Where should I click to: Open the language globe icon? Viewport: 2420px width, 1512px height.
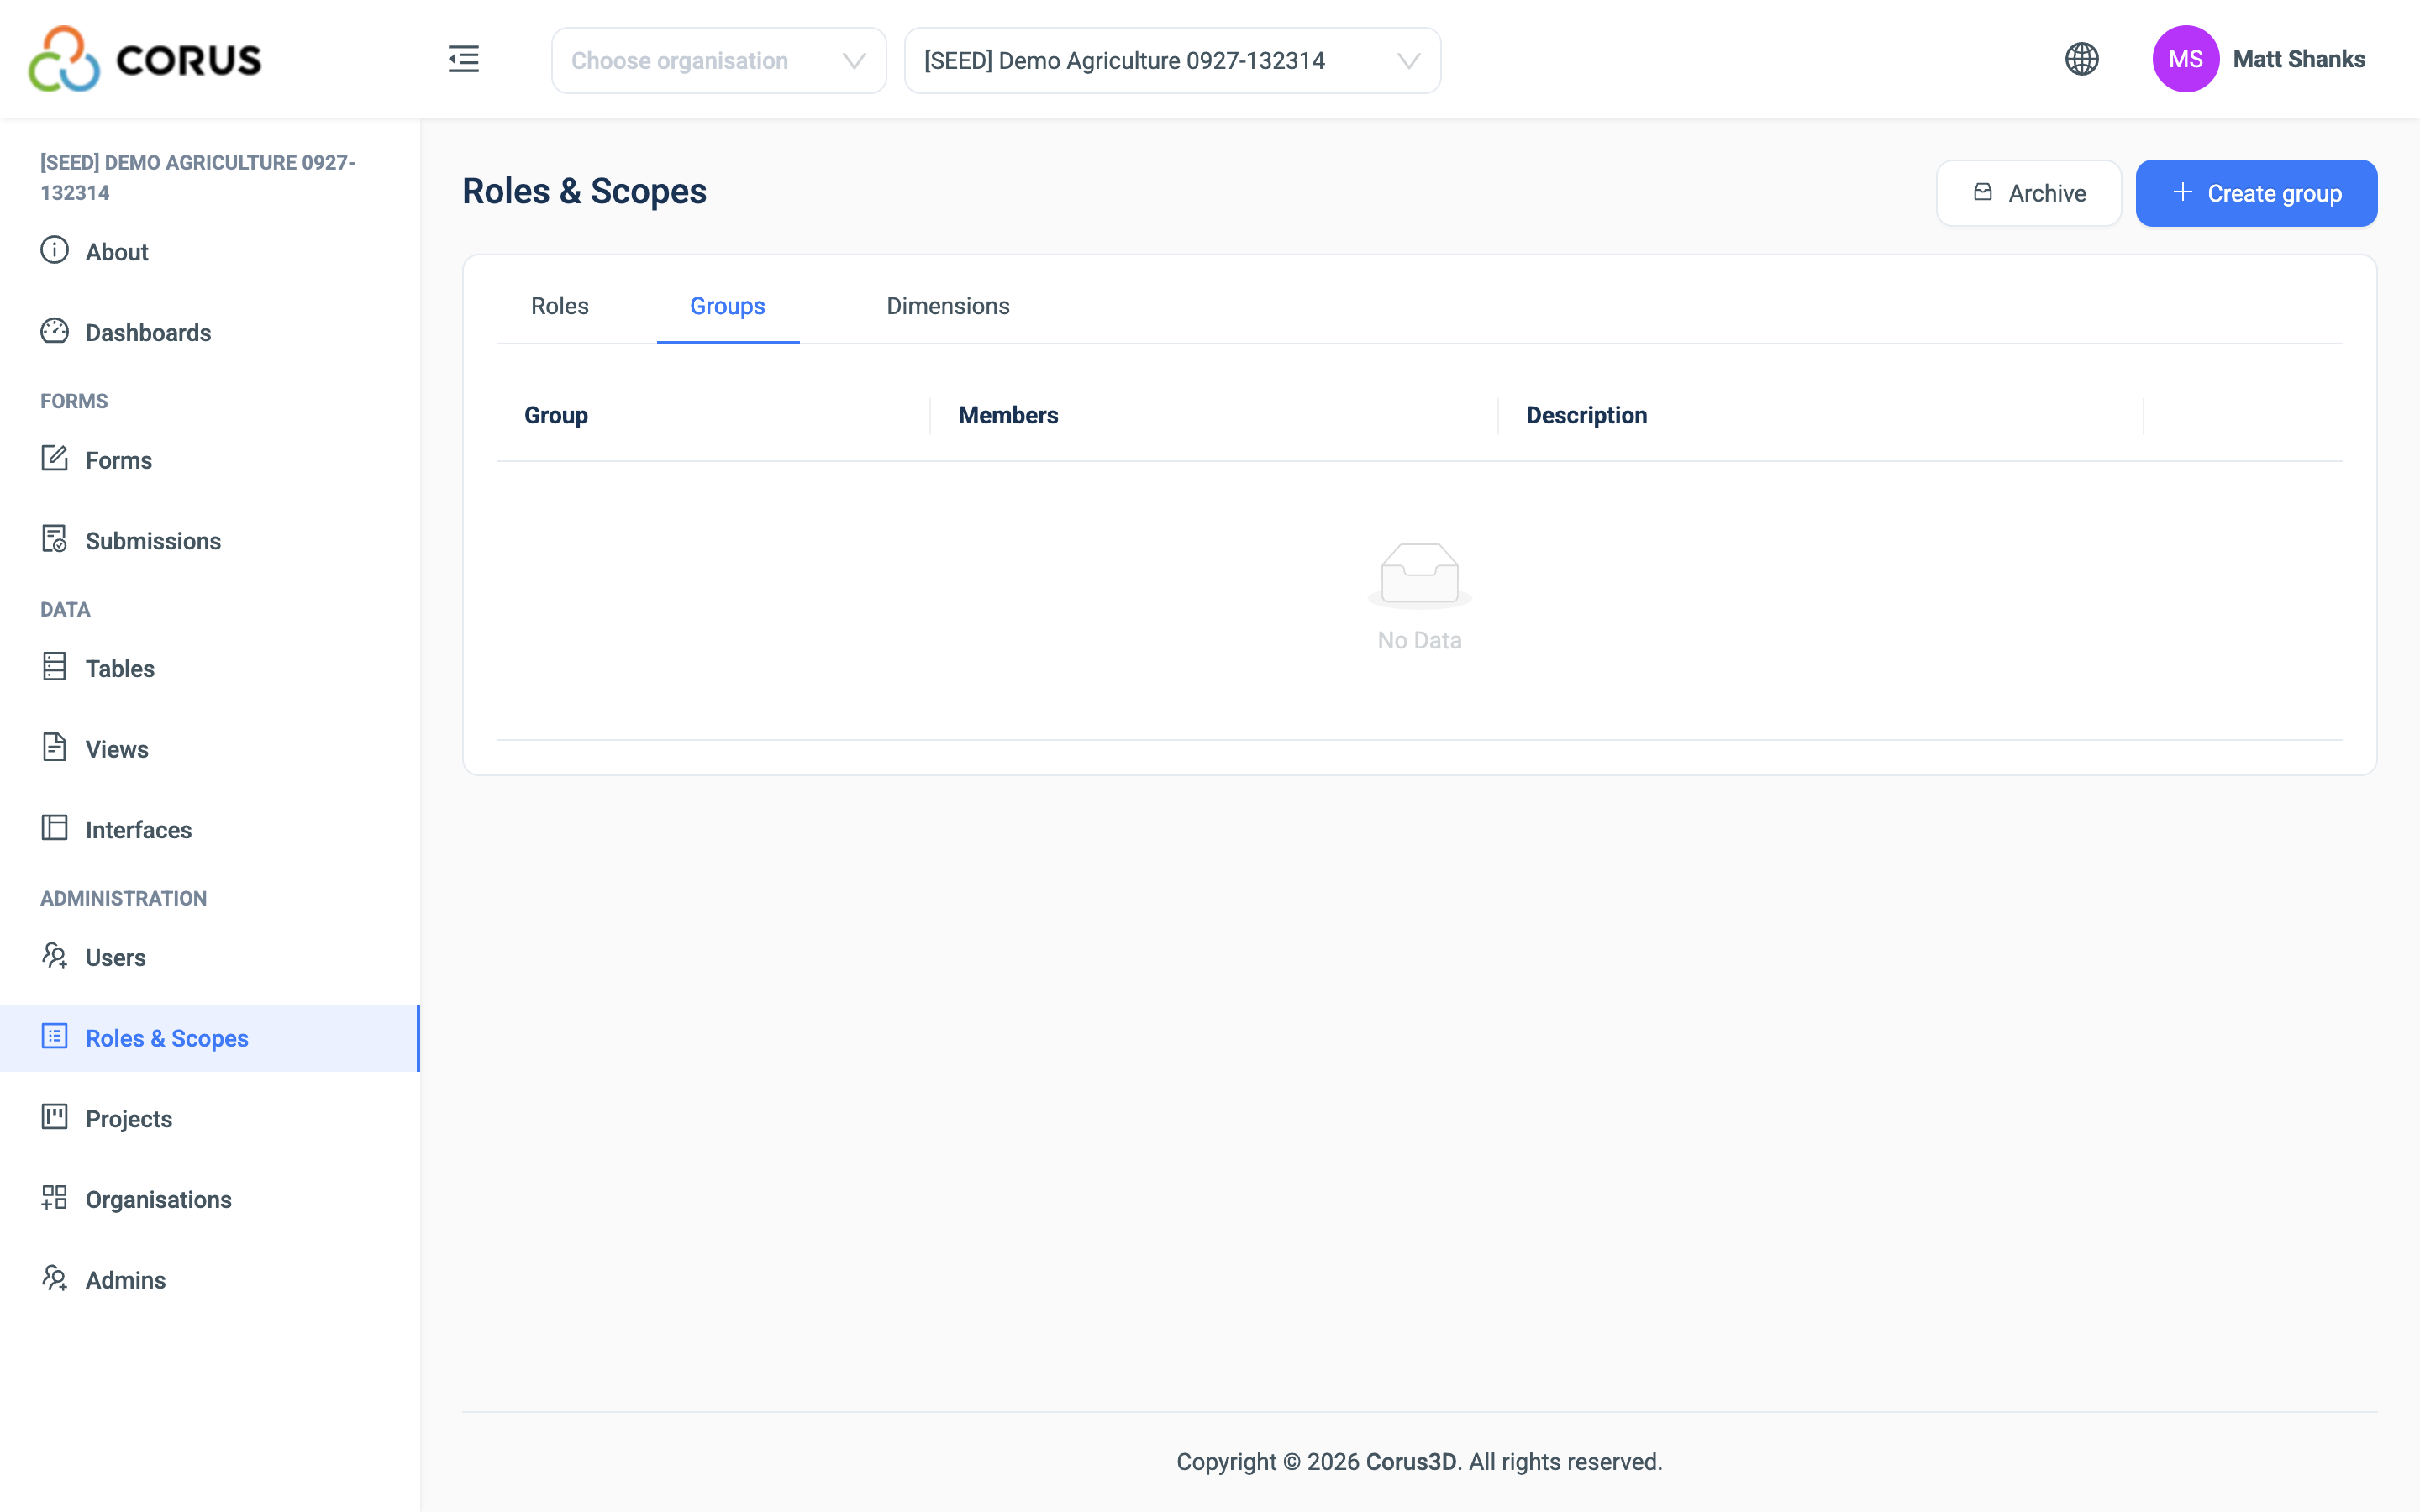pos(2081,59)
